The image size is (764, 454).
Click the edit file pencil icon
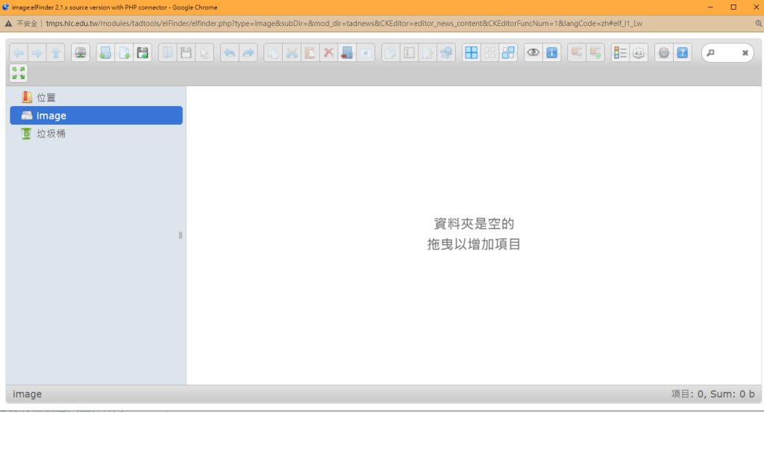click(x=428, y=53)
